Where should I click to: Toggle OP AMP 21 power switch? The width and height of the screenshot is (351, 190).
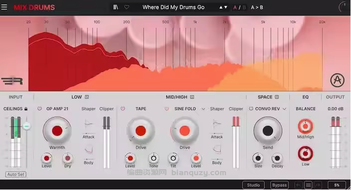pyautogui.click(x=40, y=109)
